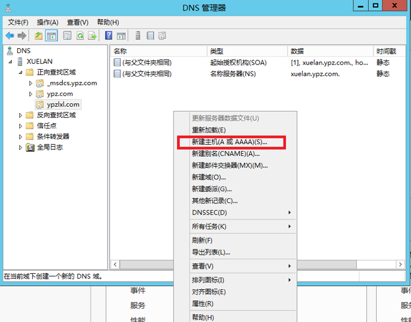Image resolution: width=411 pixels, height=322 pixels.
Task: Open the 操作(A) menu
Action: [x=48, y=22]
